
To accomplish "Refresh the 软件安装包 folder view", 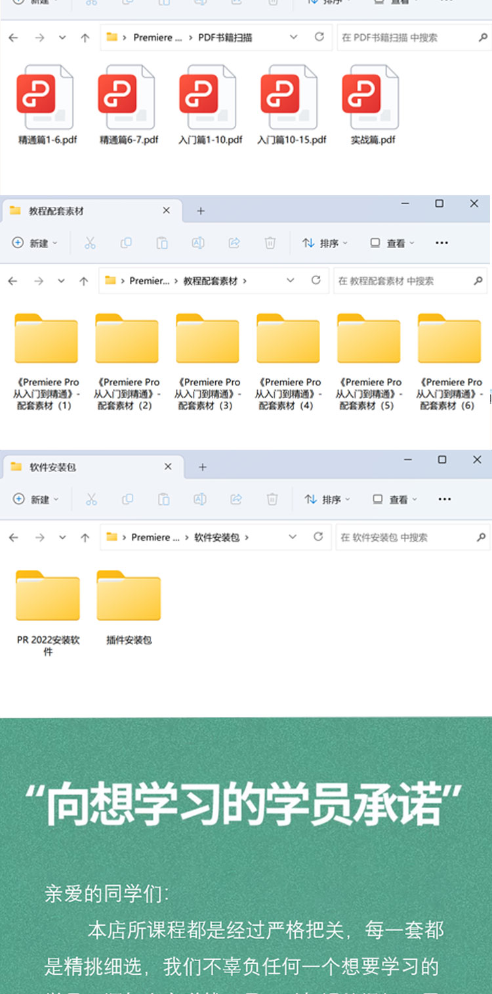I will pyautogui.click(x=318, y=537).
